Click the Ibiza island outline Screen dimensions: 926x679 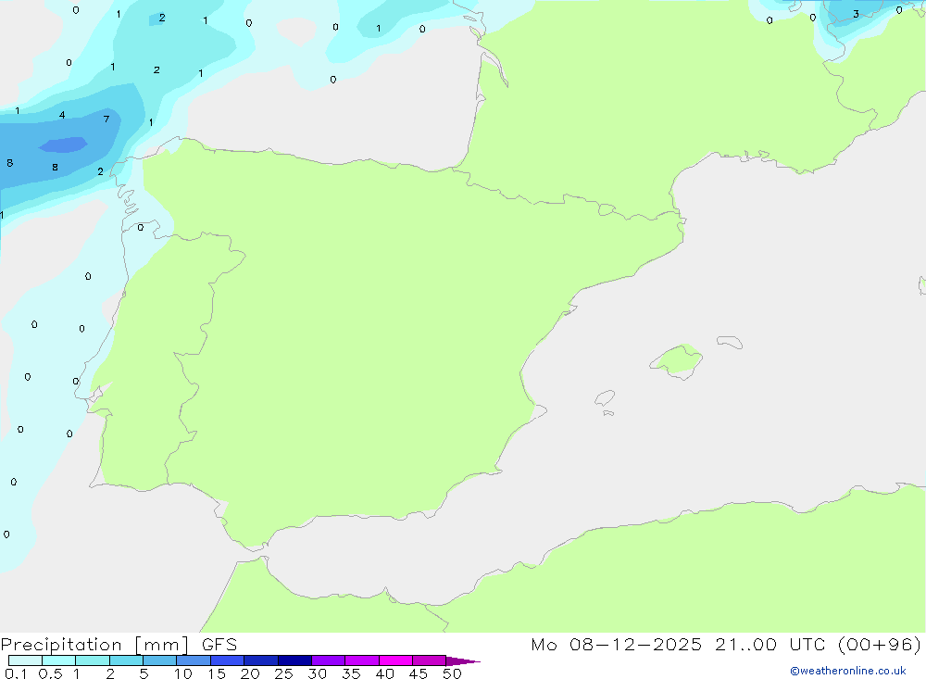pyautogui.click(x=605, y=397)
